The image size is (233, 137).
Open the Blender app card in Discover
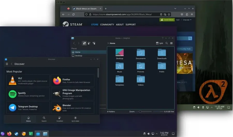point(72,108)
